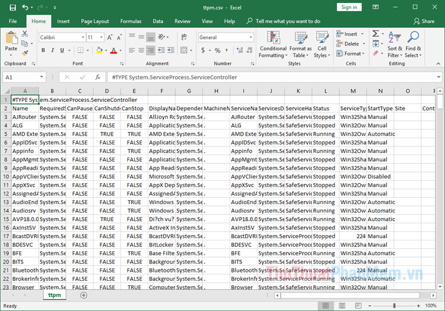Switch to Page Layout view icon
445x311 pixels.
coord(342,306)
